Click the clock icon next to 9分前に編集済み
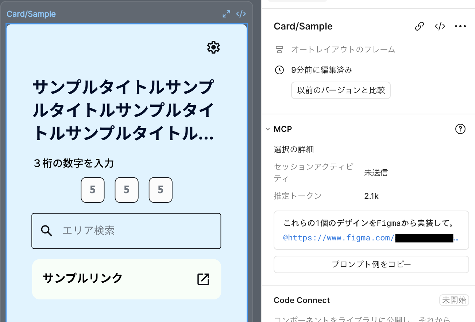 (279, 70)
